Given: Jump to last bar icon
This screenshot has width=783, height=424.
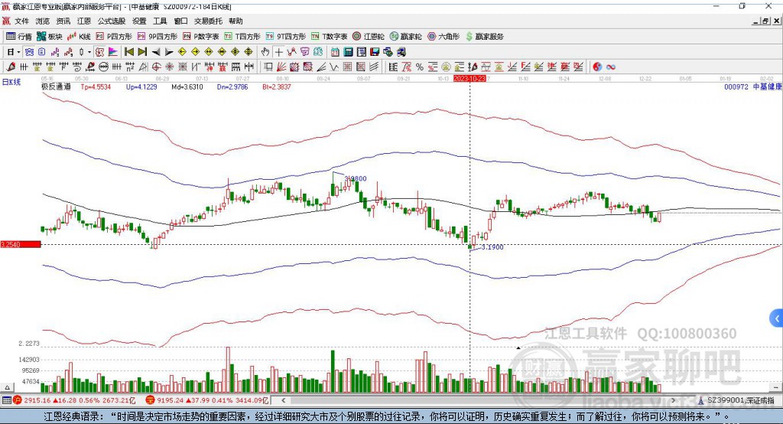Looking at the screenshot, I should tap(142, 52).
